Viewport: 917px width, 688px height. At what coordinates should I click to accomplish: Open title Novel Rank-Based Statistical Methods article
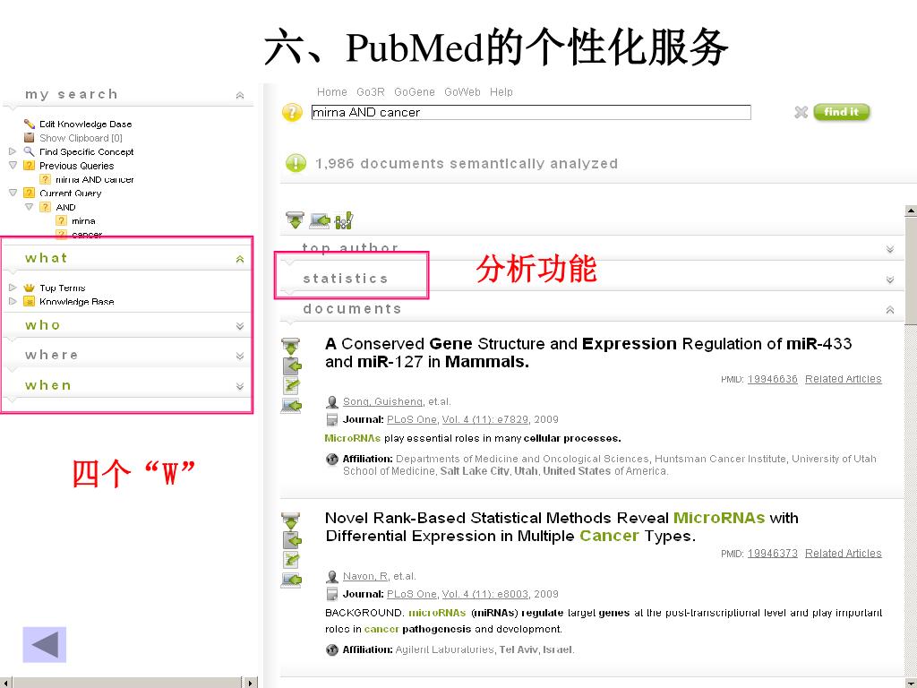[561, 527]
